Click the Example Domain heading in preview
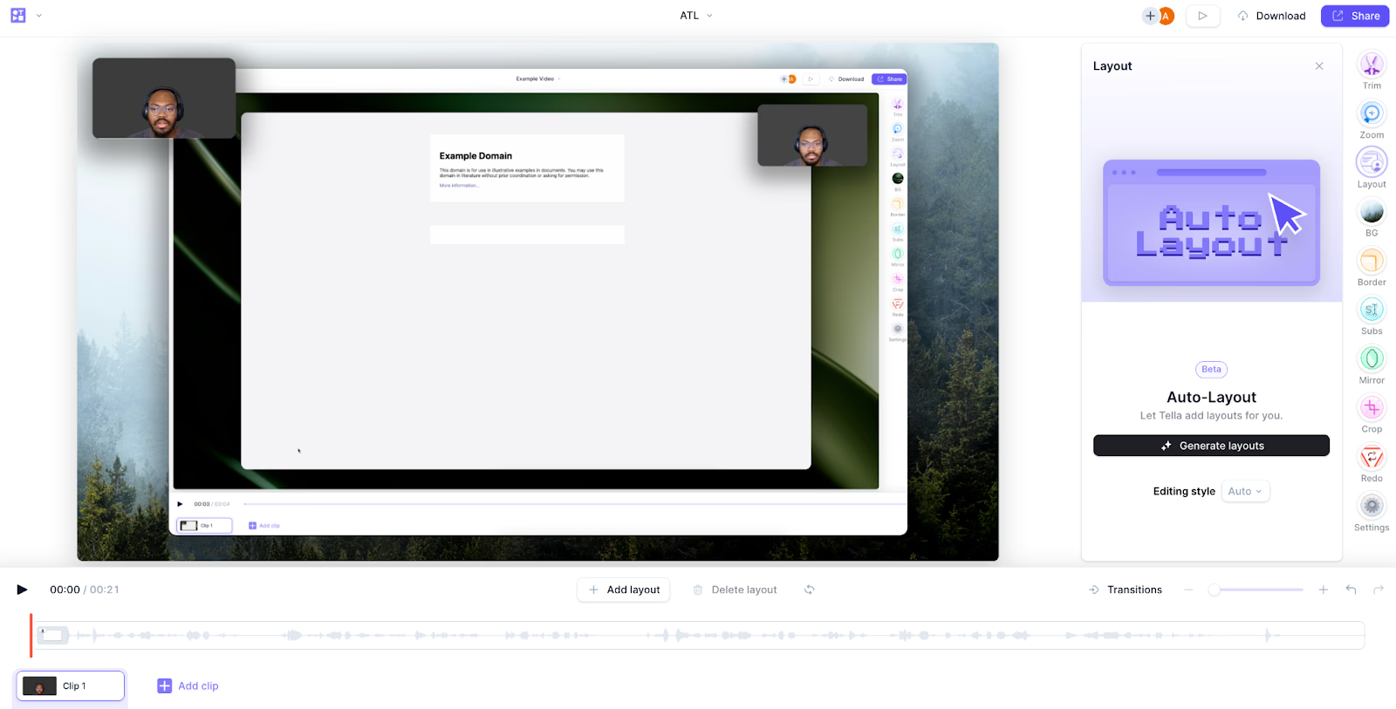The height and width of the screenshot is (709, 1396). [476, 155]
